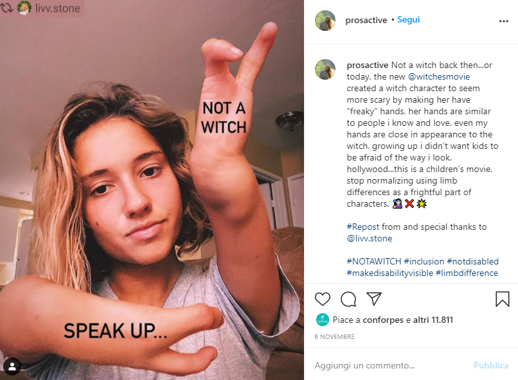Click prosactive profile picture in header
This screenshot has height=380, width=518.
[x=325, y=21]
